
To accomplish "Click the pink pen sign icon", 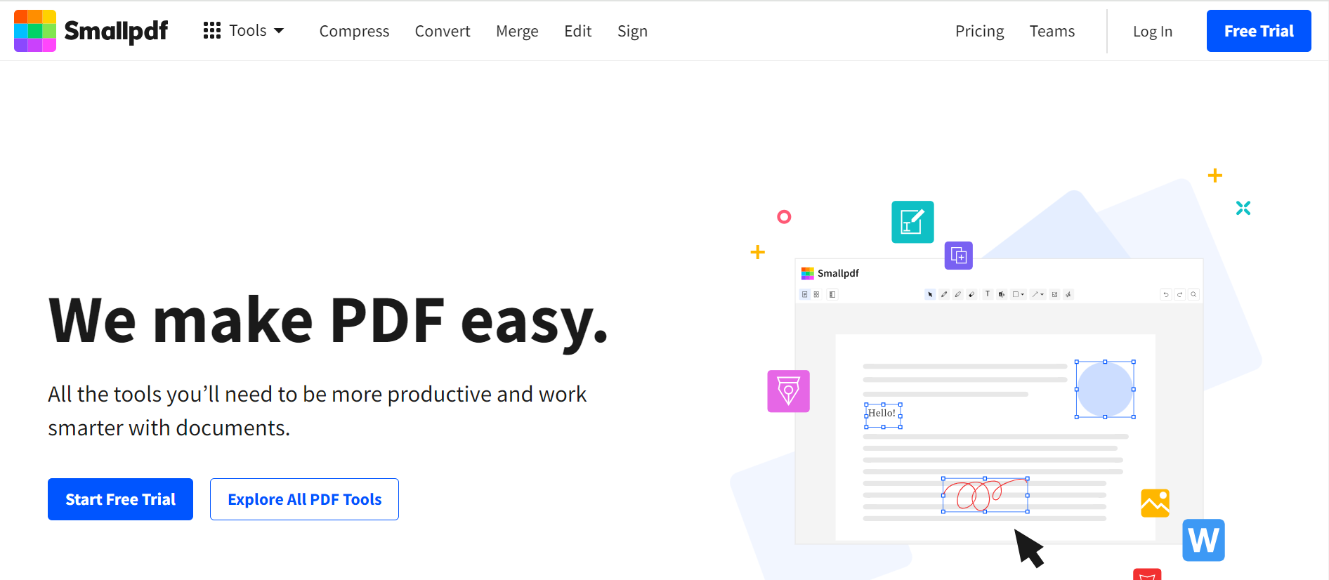I will pyautogui.click(x=788, y=391).
